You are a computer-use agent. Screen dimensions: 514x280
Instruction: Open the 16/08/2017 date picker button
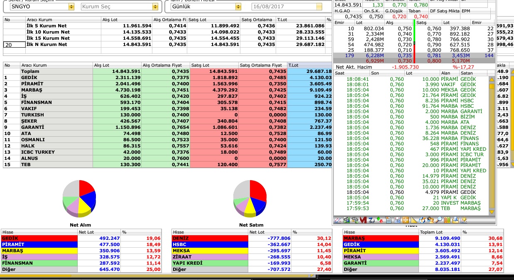point(319,7)
